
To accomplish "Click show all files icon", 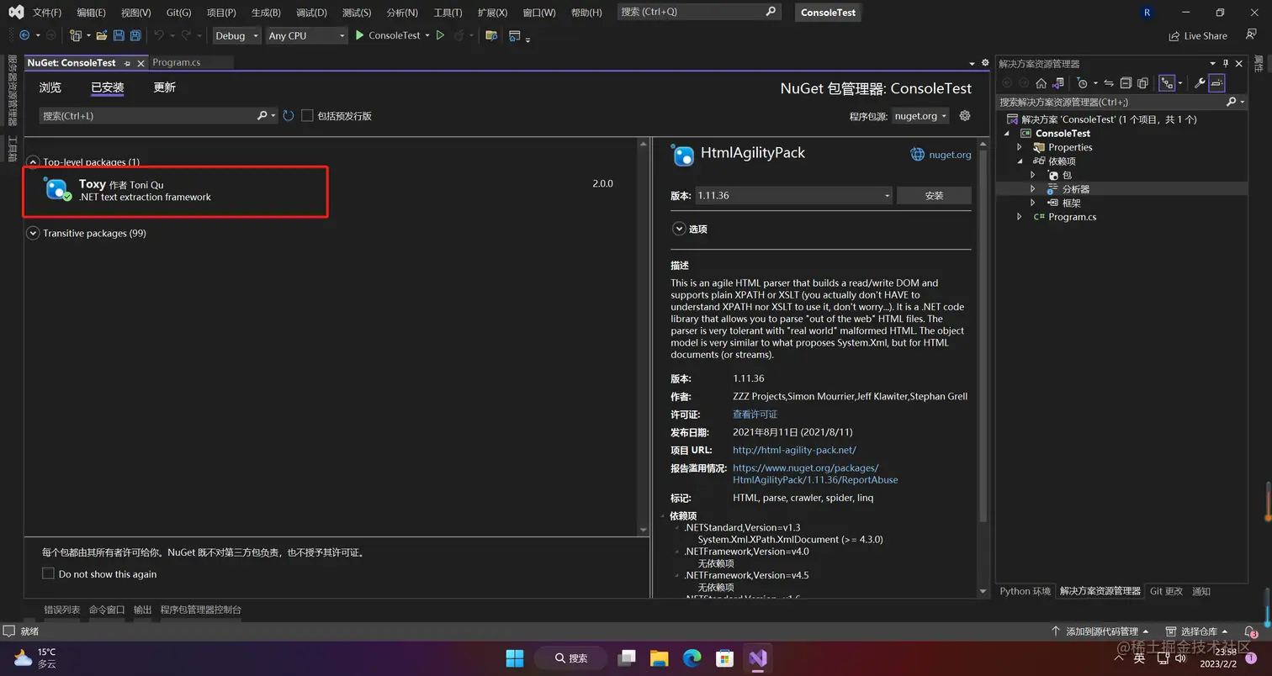I will 1142,82.
